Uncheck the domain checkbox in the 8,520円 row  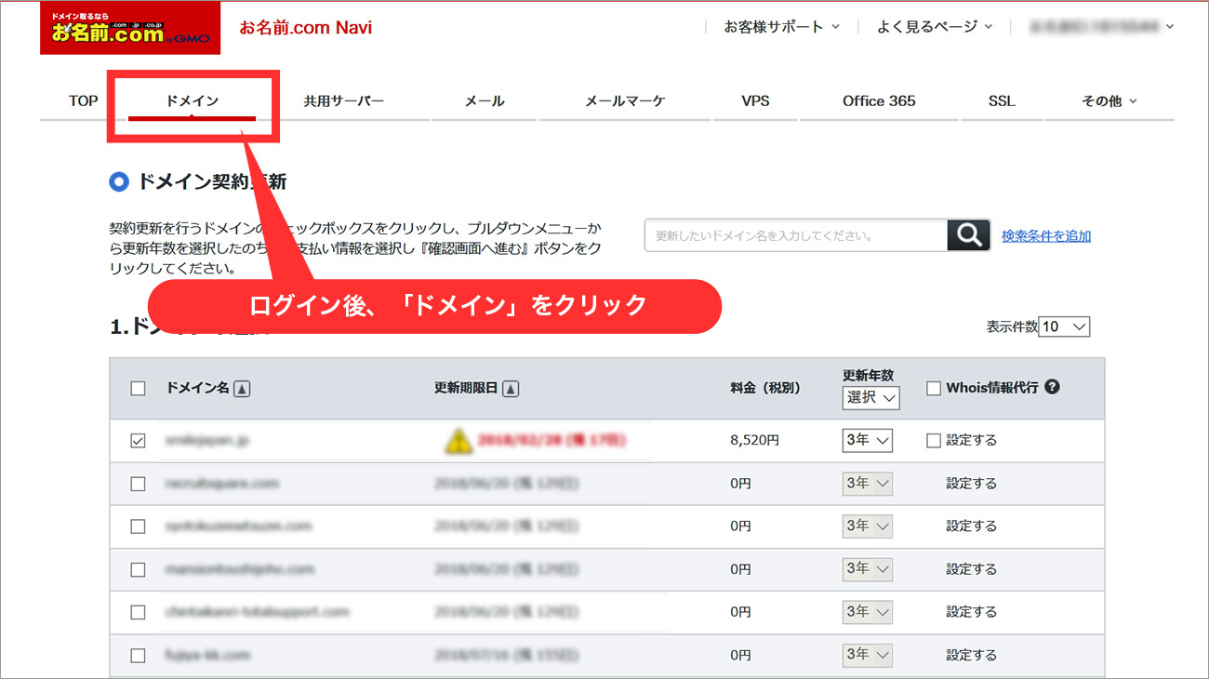click(138, 441)
